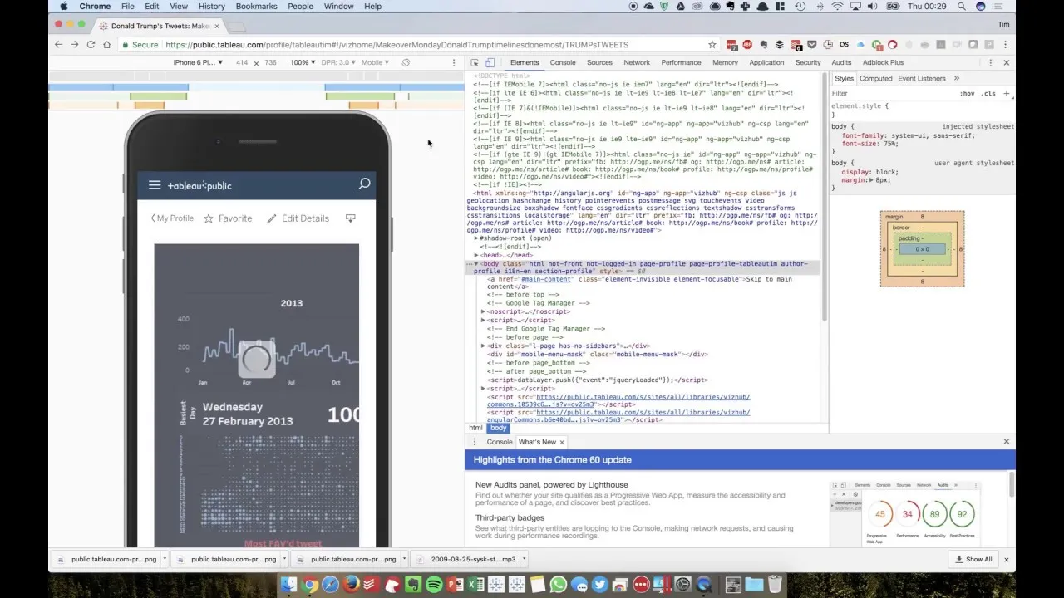Bookmark page with star icon
This screenshot has height=598, width=1064.
click(x=712, y=45)
